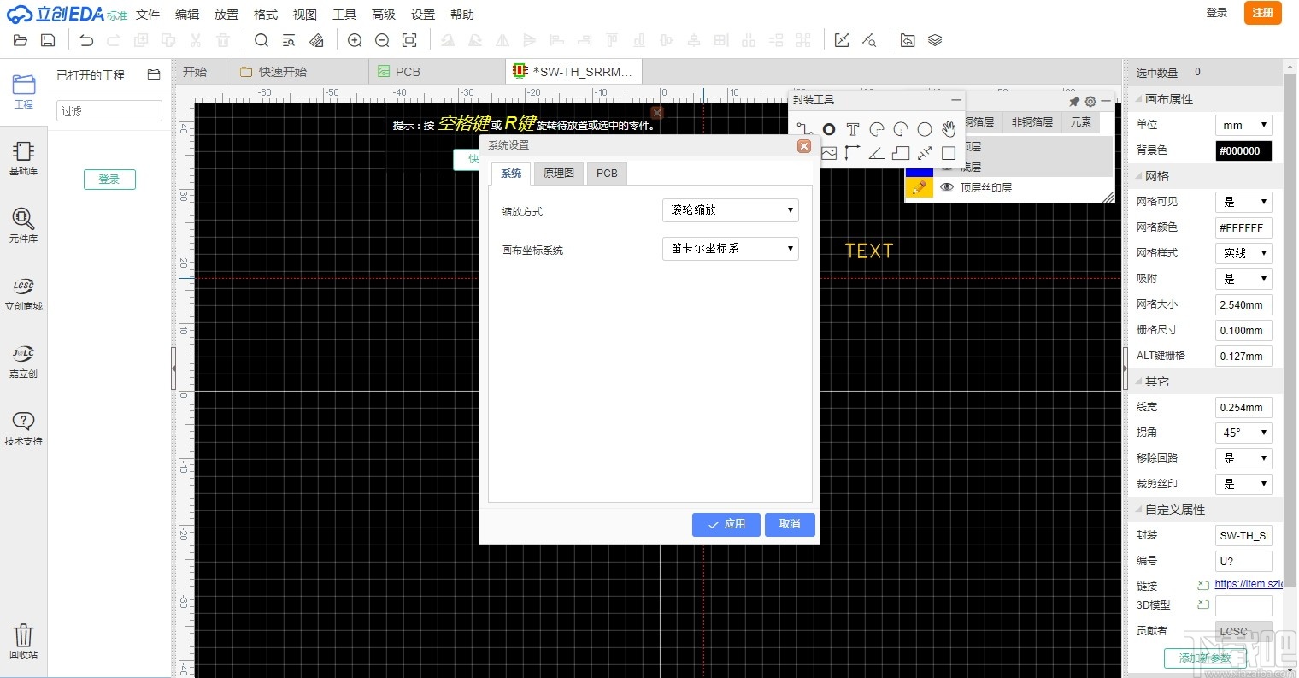Screen dimensions: 1299x678
Task: Click the 网格颜色 #FFFFFF color field
Action: pos(1243,227)
